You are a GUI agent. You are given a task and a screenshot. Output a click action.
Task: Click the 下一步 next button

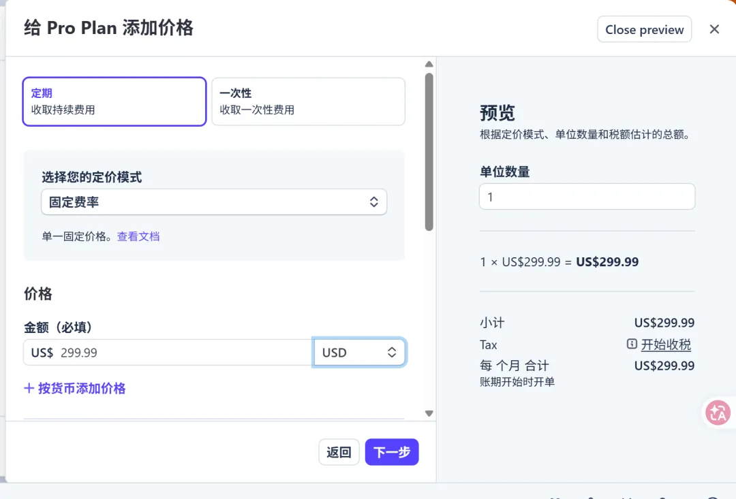pyautogui.click(x=392, y=452)
